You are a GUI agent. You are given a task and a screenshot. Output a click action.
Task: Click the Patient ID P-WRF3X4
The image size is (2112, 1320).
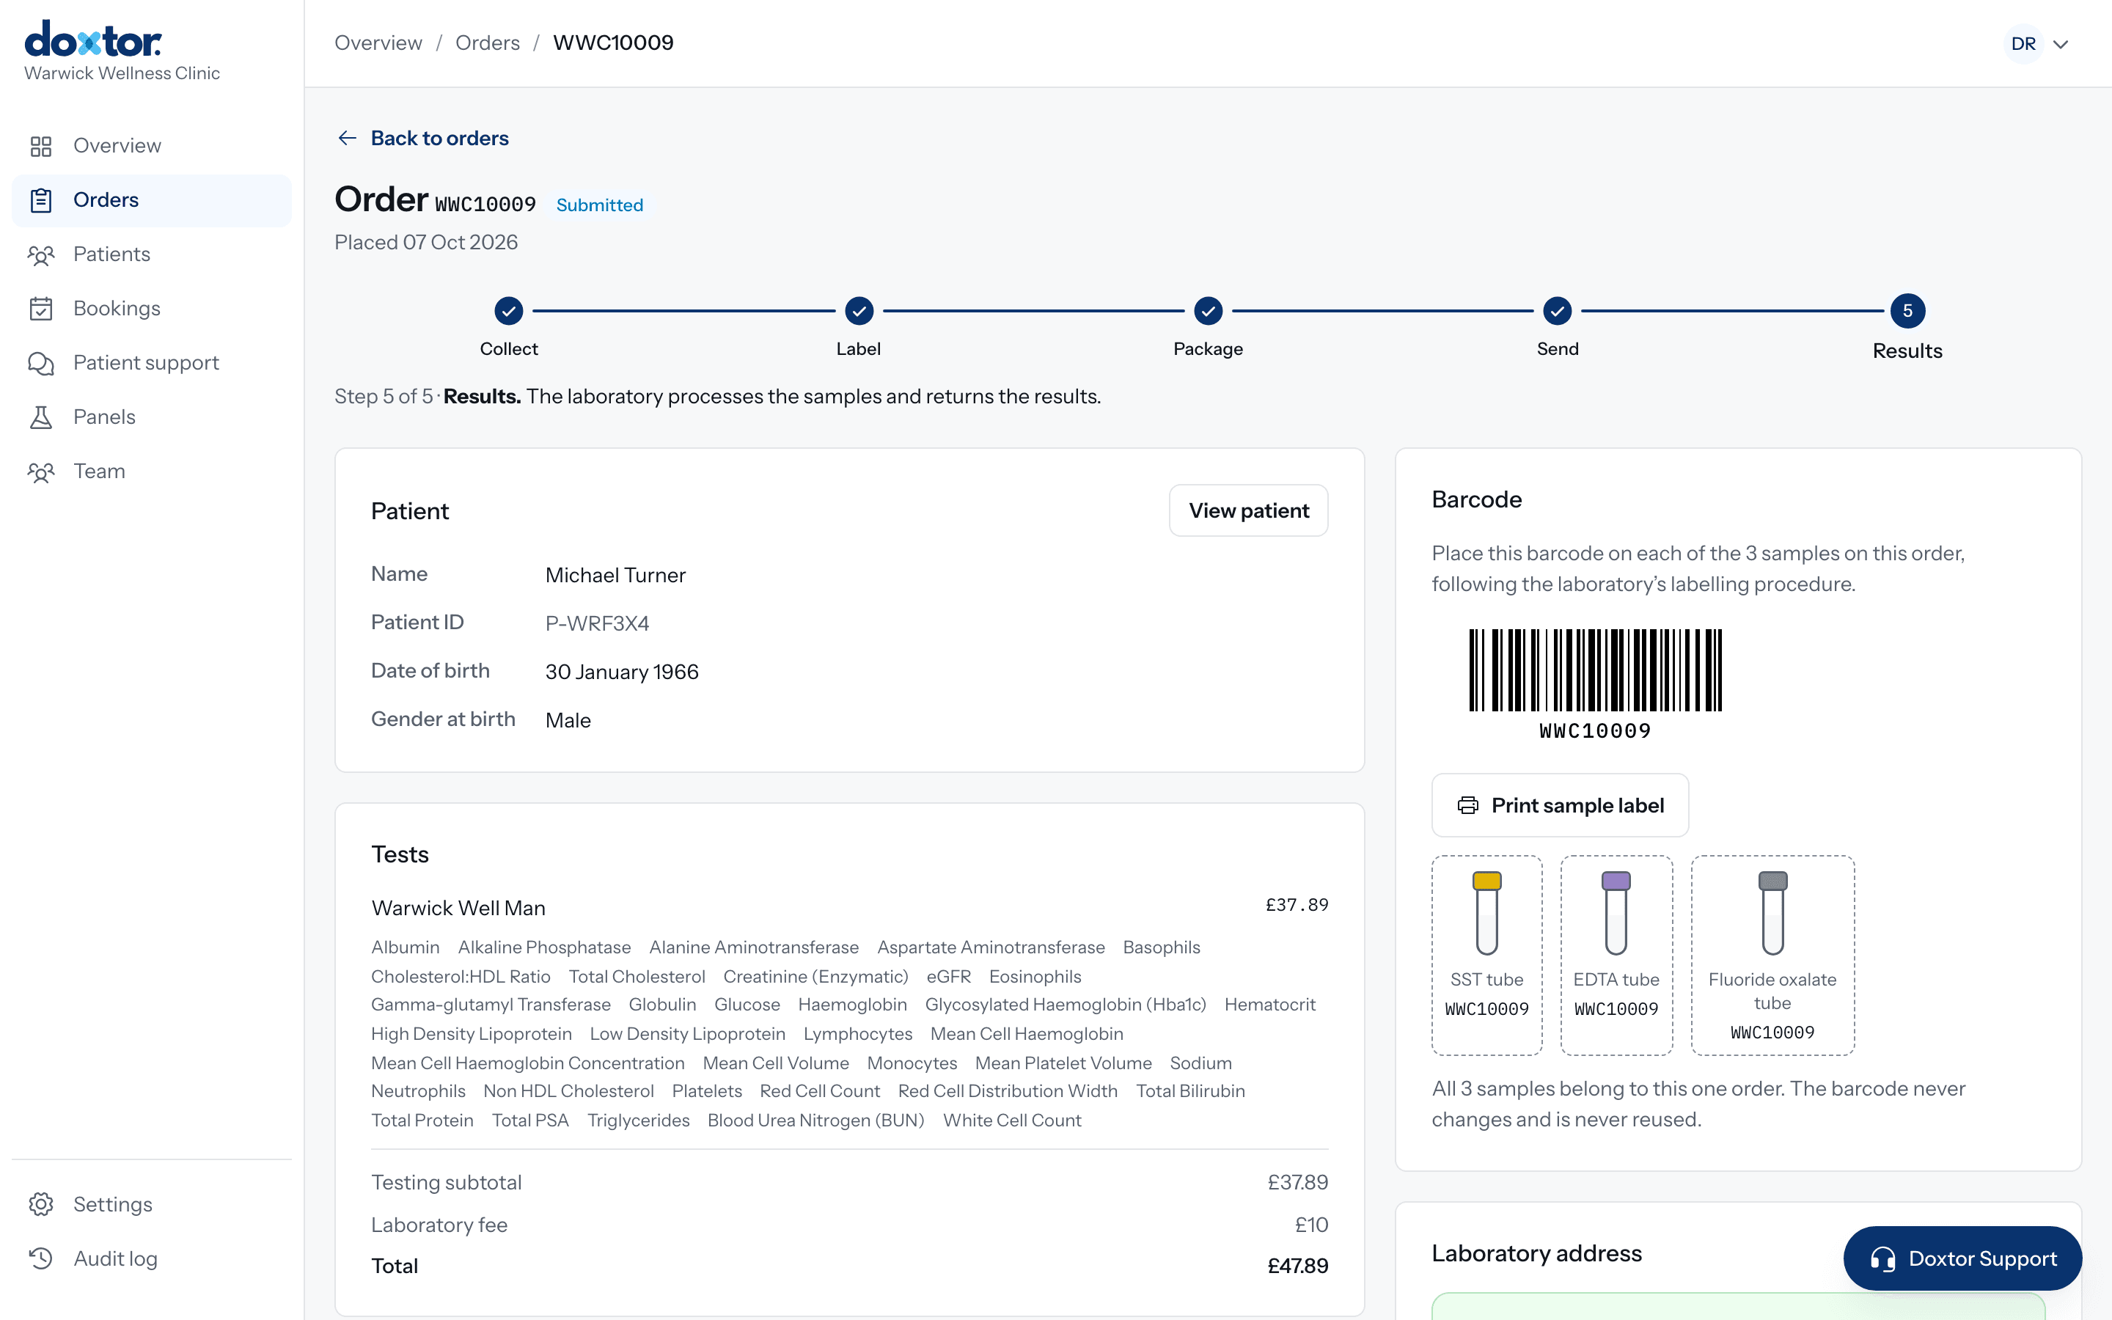coord(597,623)
